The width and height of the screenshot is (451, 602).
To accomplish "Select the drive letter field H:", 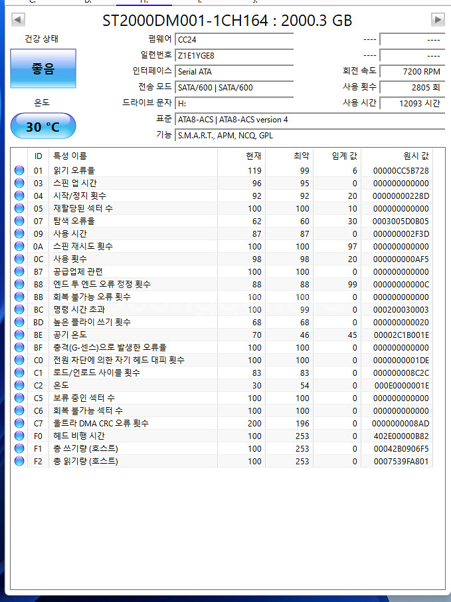I will click(x=234, y=104).
